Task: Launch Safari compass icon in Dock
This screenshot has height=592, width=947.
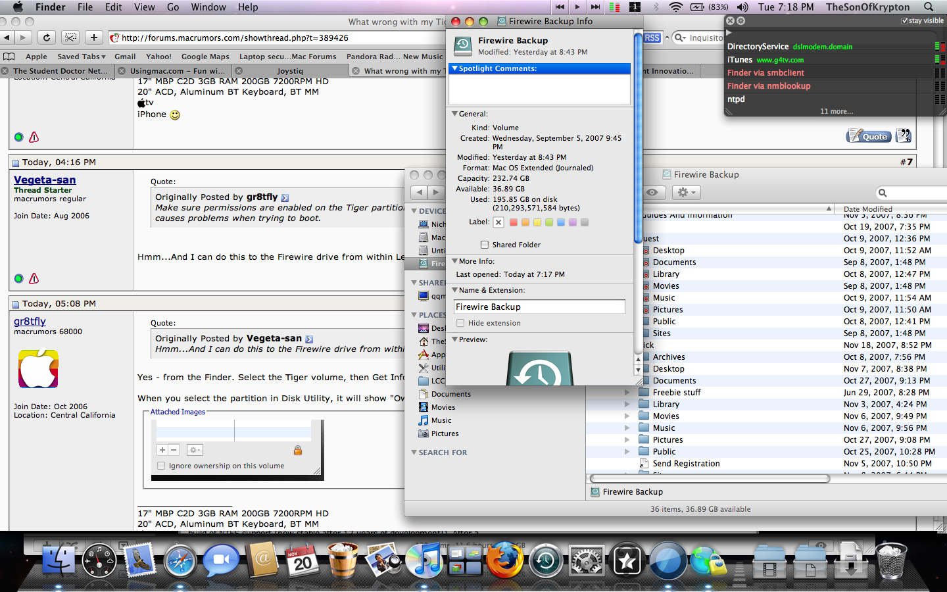Action: (180, 560)
